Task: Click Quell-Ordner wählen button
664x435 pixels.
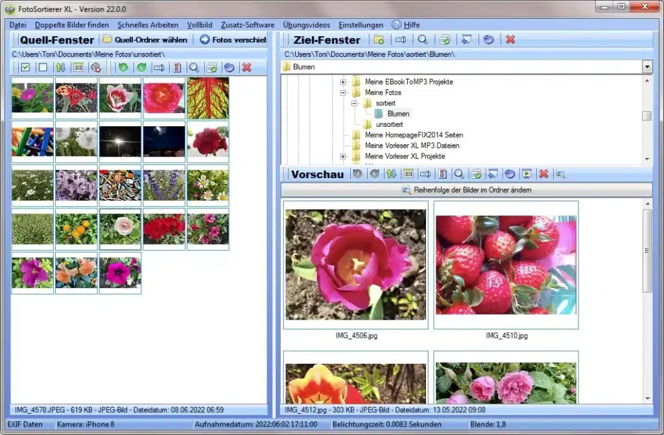Action: (145, 39)
